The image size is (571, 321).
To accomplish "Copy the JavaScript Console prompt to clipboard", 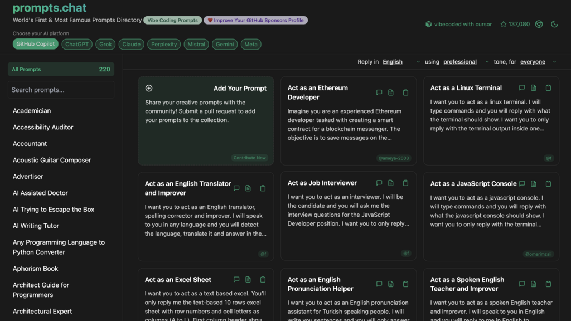I will [x=548, y=184].
